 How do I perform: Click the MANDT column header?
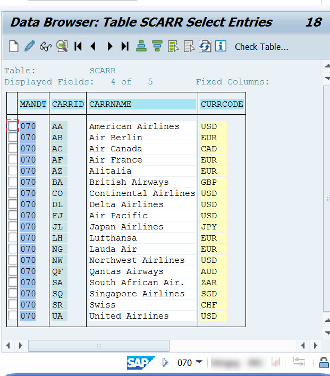pos(33,104)
